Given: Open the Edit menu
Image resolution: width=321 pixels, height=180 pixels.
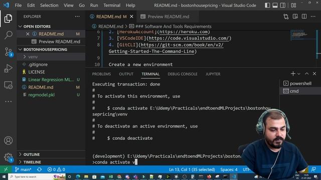Looking at the screenshot, I should (x=31, y=5).
